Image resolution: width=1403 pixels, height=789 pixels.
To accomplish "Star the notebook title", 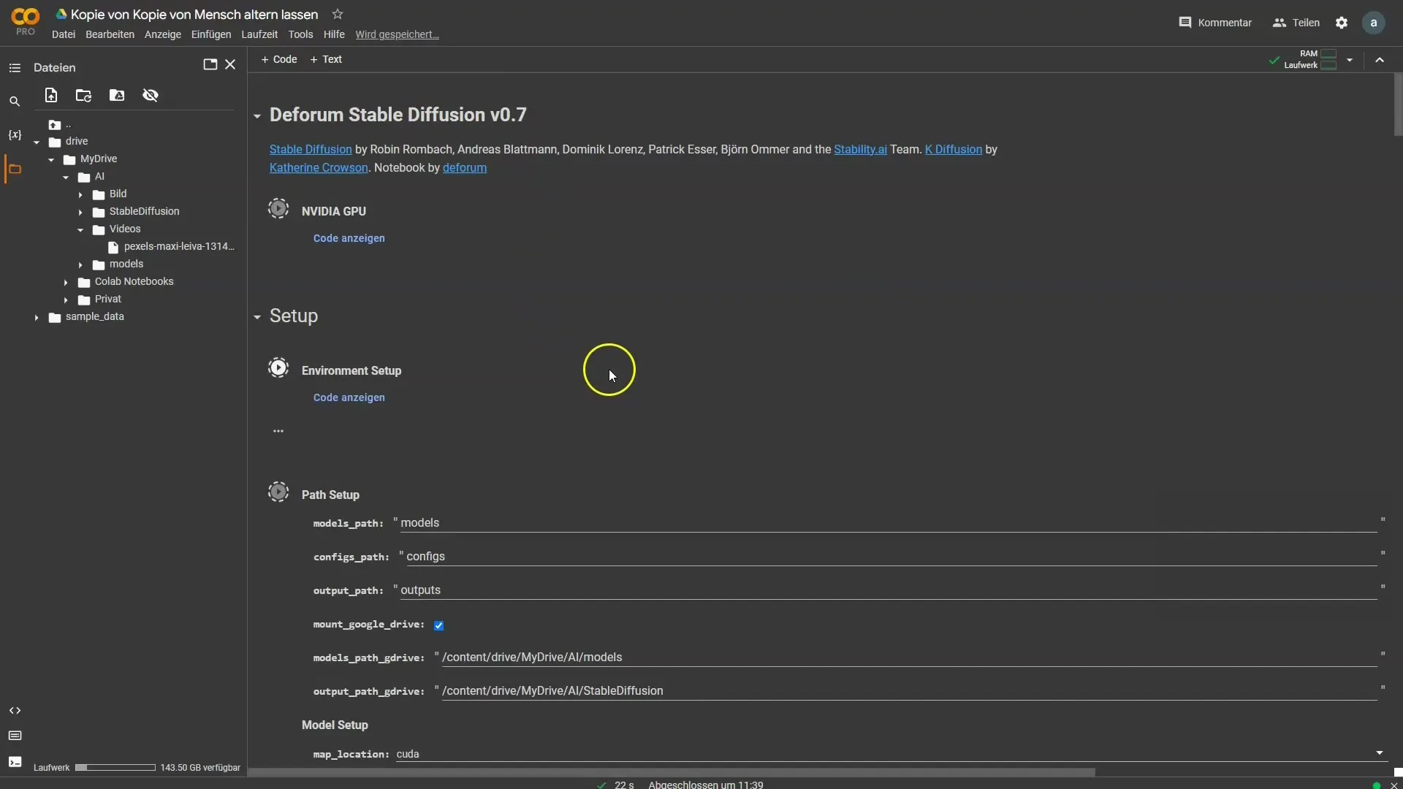I will click(x=337, y=14).
